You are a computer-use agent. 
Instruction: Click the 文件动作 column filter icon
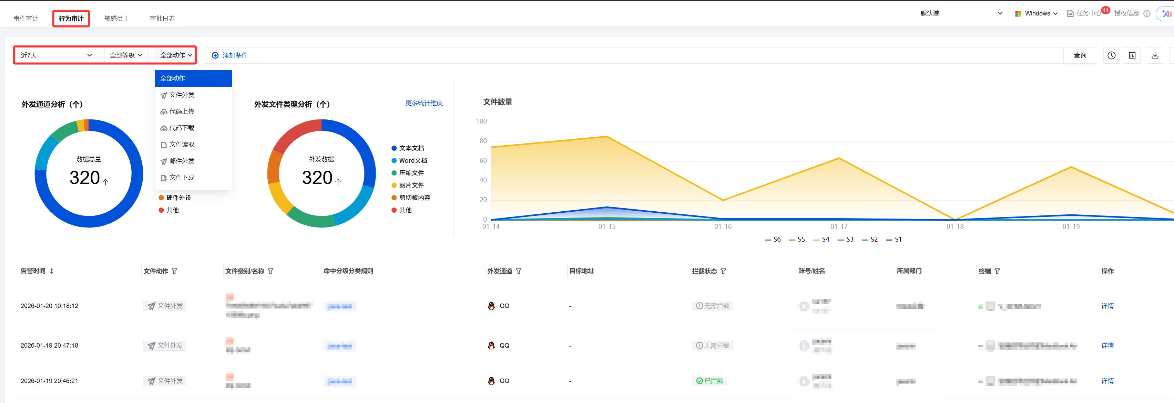tap(175, 272)
